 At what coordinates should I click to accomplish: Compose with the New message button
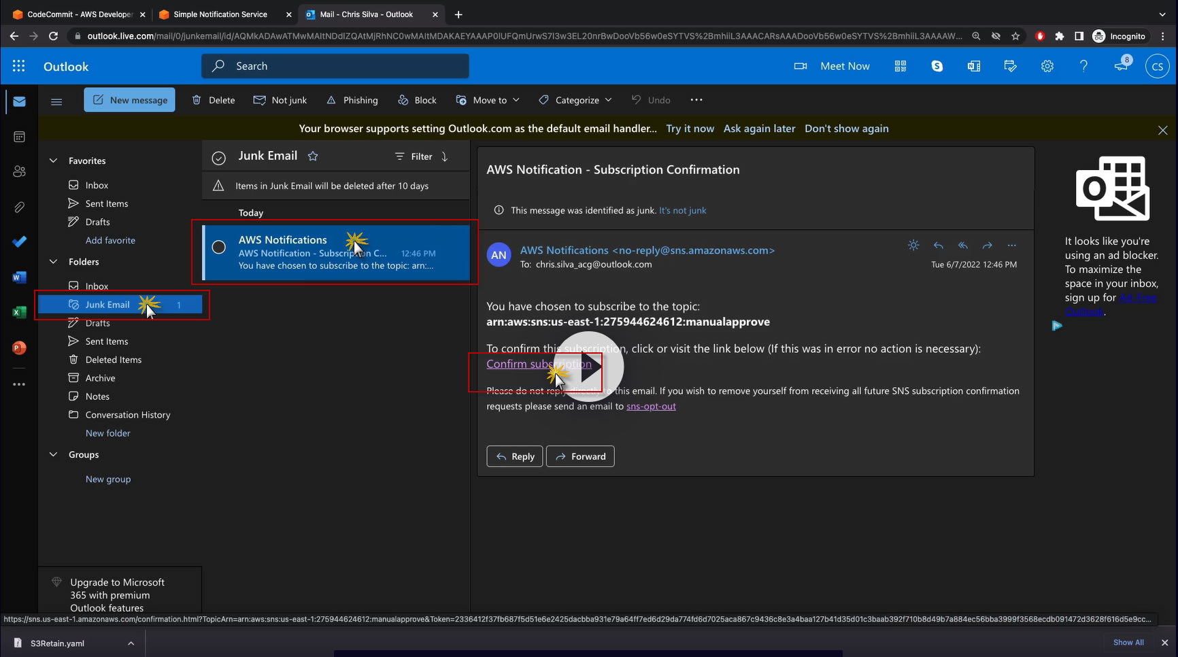pyautogui.click(x=129, y=100)
